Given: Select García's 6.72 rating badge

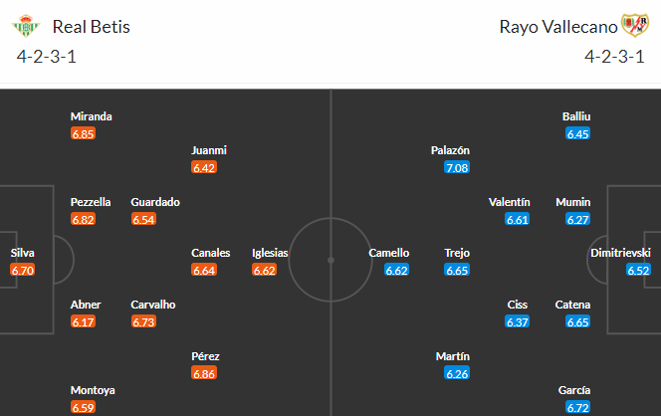Looking at the screenshot, I should [x=577, y=407].
